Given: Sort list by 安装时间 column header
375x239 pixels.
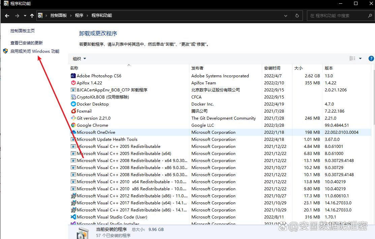Looking at the screenshot, I should pos(272,68).
